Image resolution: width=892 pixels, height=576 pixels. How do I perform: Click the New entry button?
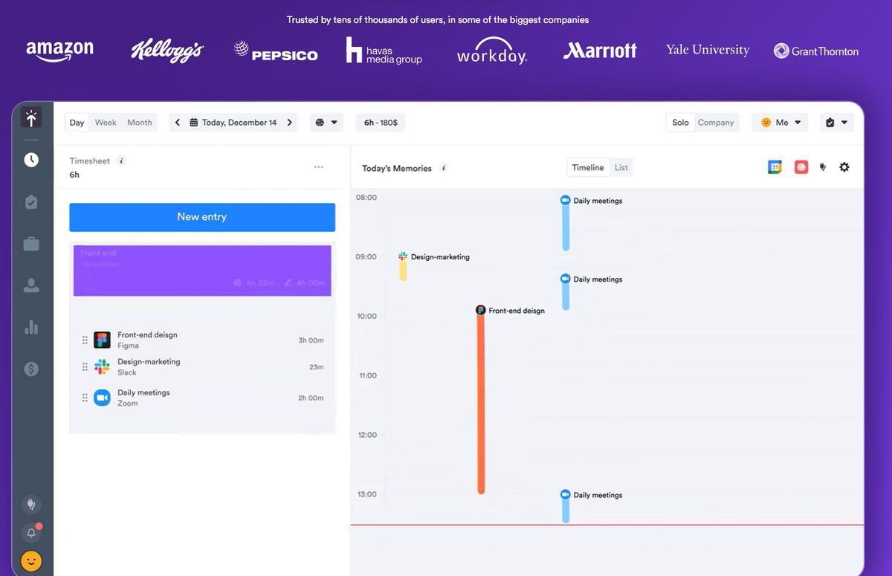pyautogui.click(x=202, y=216)
